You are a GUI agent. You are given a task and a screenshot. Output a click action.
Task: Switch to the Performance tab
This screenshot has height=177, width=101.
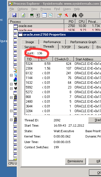pyautogui.click(x=52, y=42)
